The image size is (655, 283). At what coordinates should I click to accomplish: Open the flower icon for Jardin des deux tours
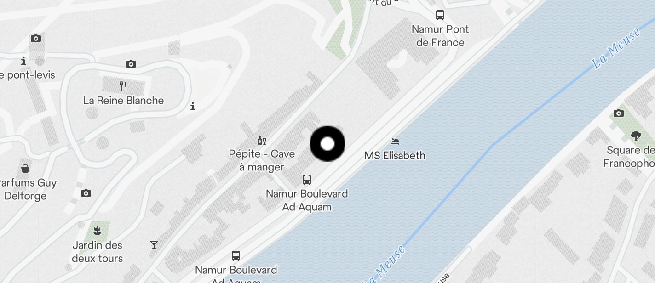[97, 230]
